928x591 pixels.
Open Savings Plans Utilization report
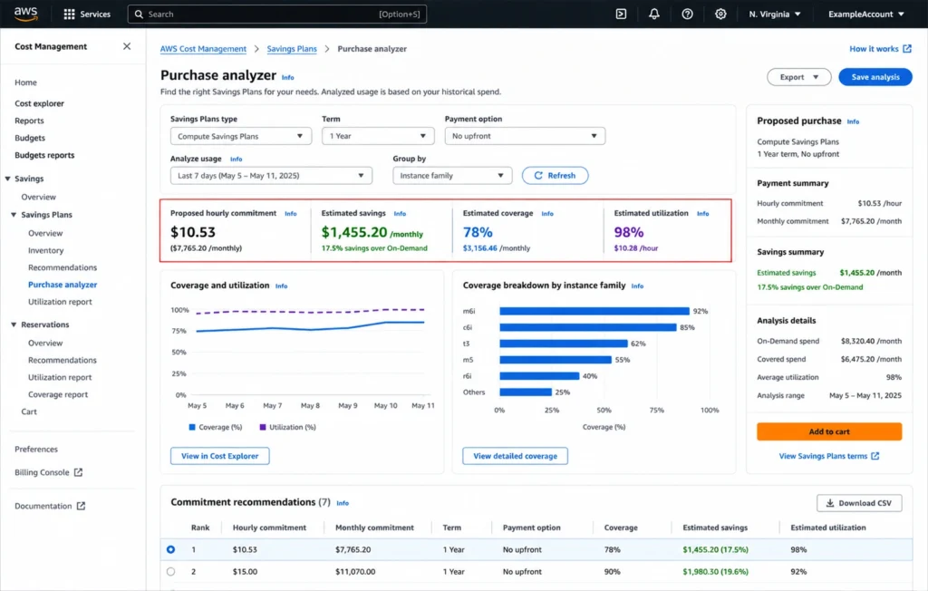pyautogui.click(x=60, y=302)
